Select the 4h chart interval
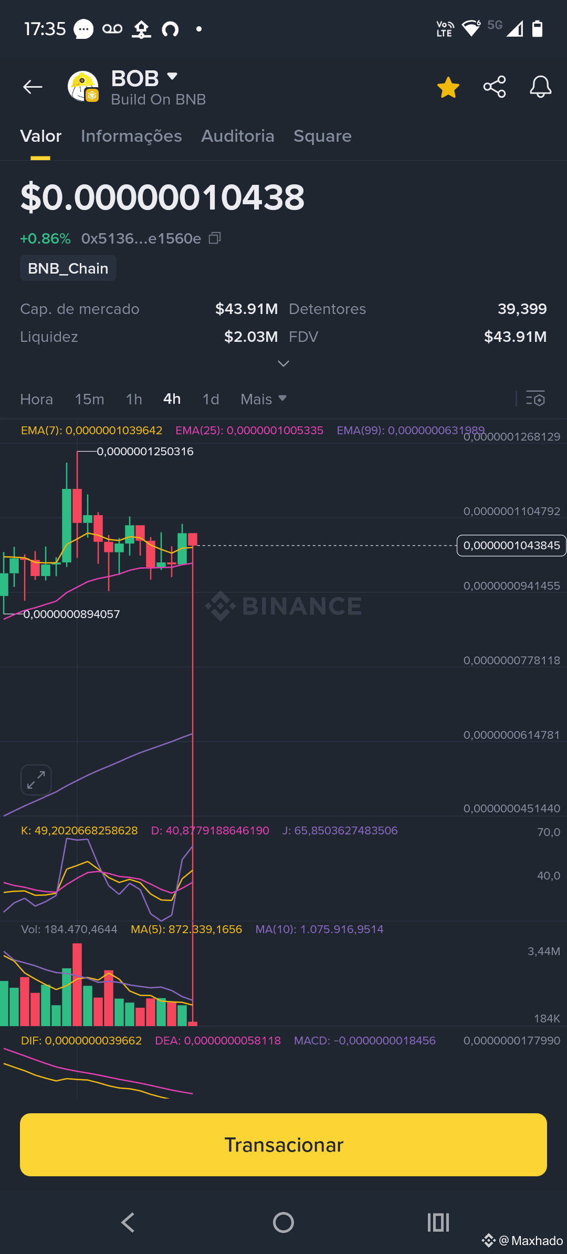 [172, 399]
